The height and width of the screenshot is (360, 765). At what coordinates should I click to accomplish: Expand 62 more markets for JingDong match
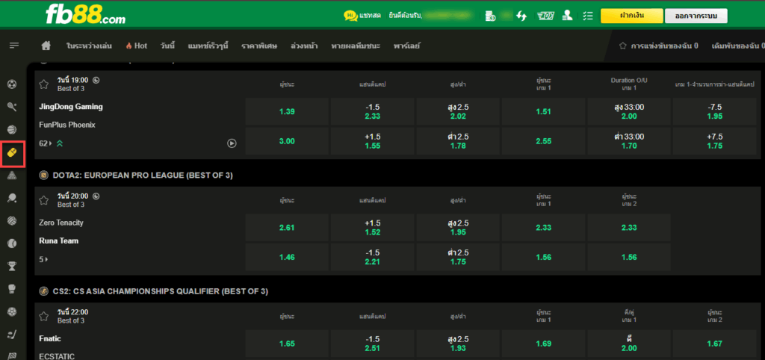tap(45, 143)
